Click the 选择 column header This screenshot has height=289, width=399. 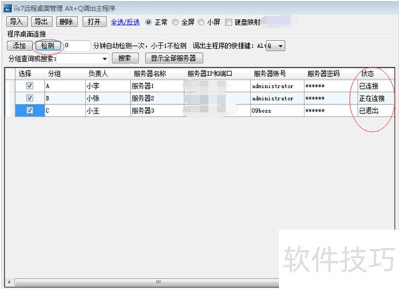tap(30, 74)
